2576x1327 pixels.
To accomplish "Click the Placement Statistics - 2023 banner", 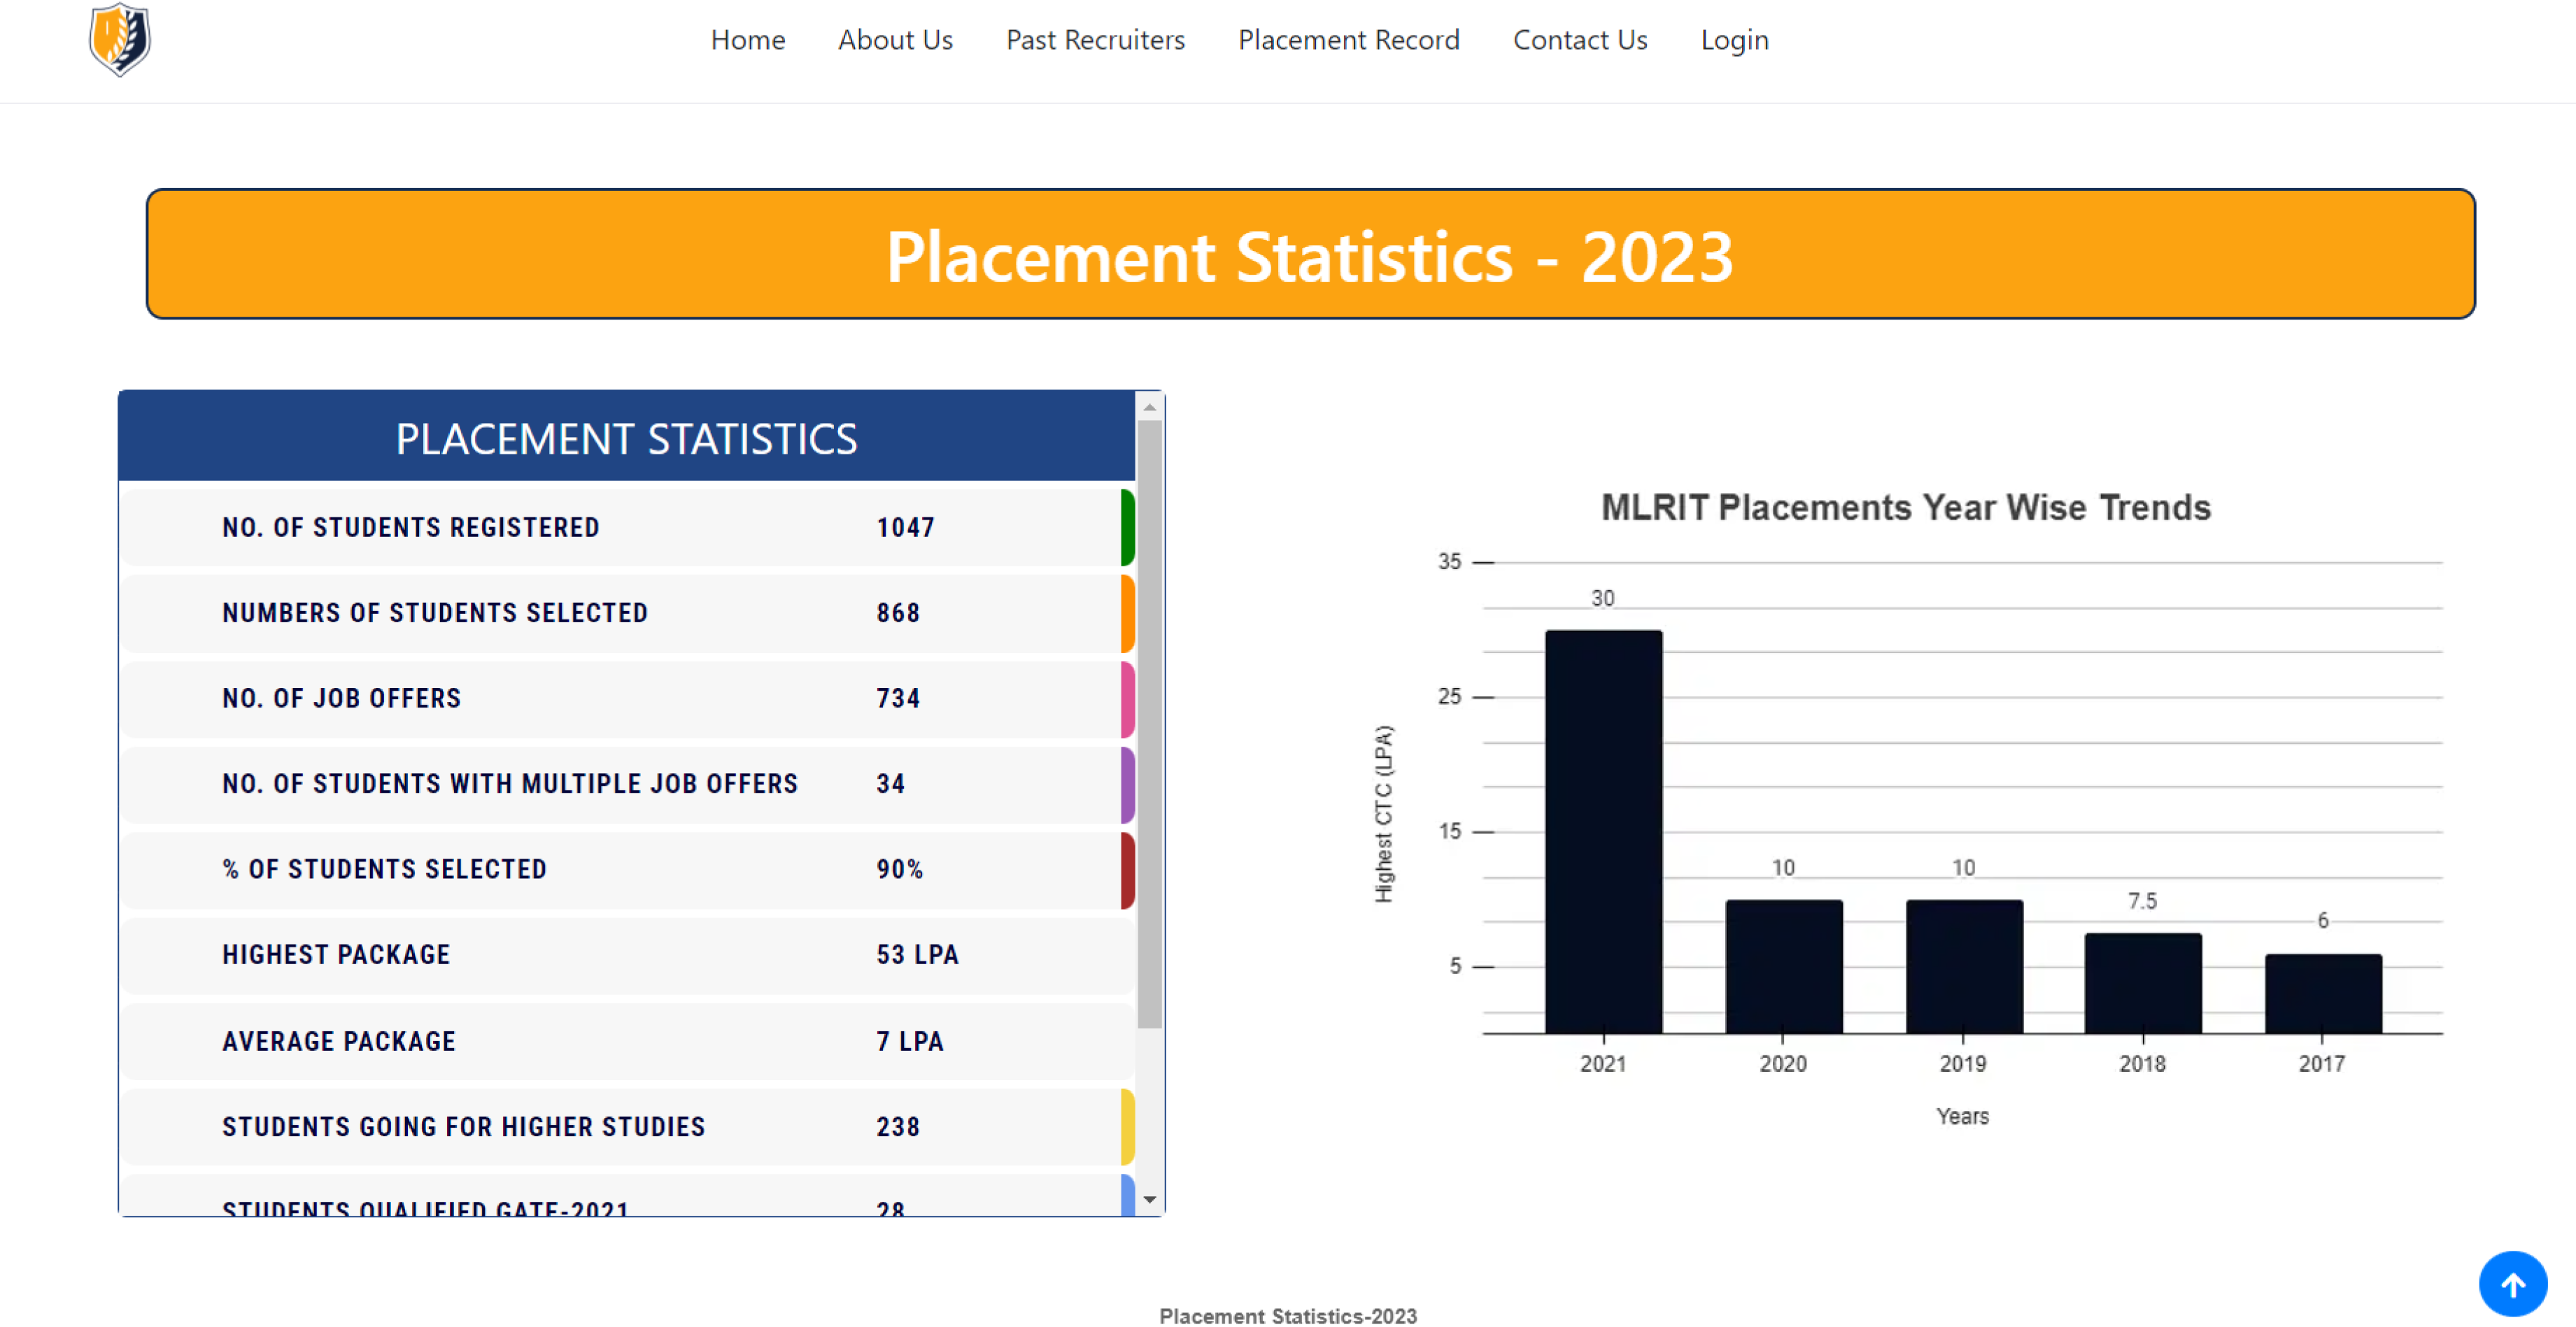I will pyautogui.click(x=1310, y=254).
